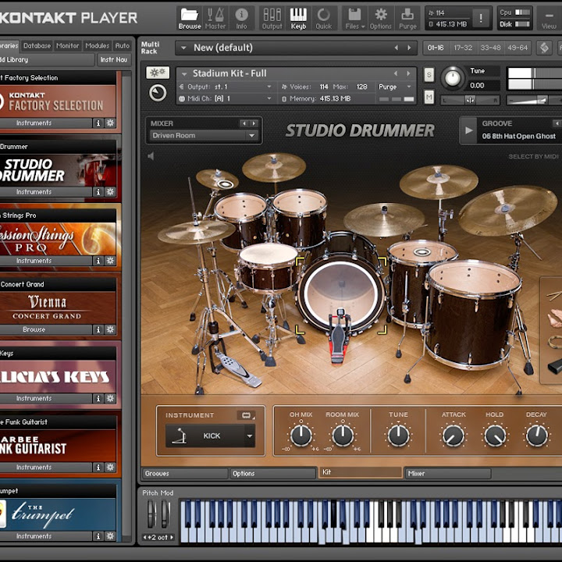Image resolution: width=562 pixels, height=562 pixels.
Task: Turn the HOLD knob
Action: click(x=495, y=436)
